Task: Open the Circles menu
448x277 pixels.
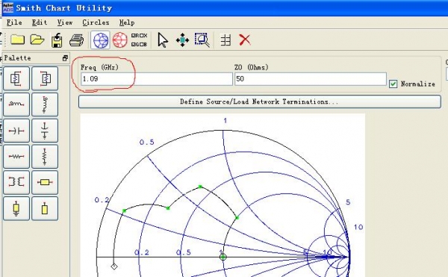Action: click(x=96, y=22)
